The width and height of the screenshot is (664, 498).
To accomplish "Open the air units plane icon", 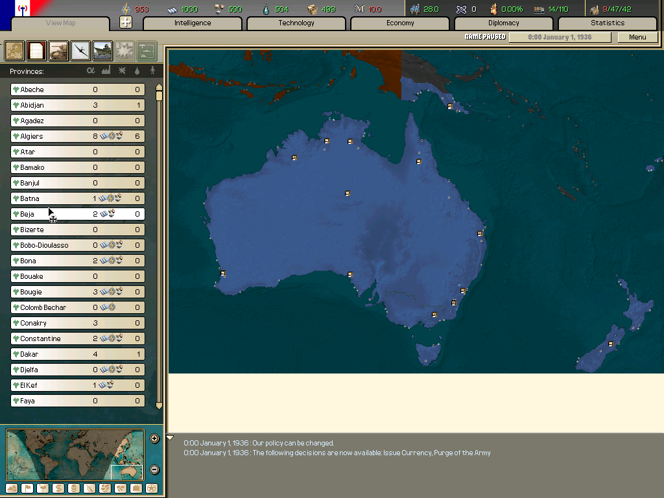I will pos(80,50).
